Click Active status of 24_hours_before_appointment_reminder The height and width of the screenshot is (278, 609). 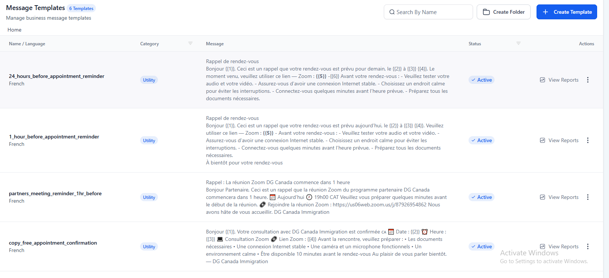click(482, 80)
